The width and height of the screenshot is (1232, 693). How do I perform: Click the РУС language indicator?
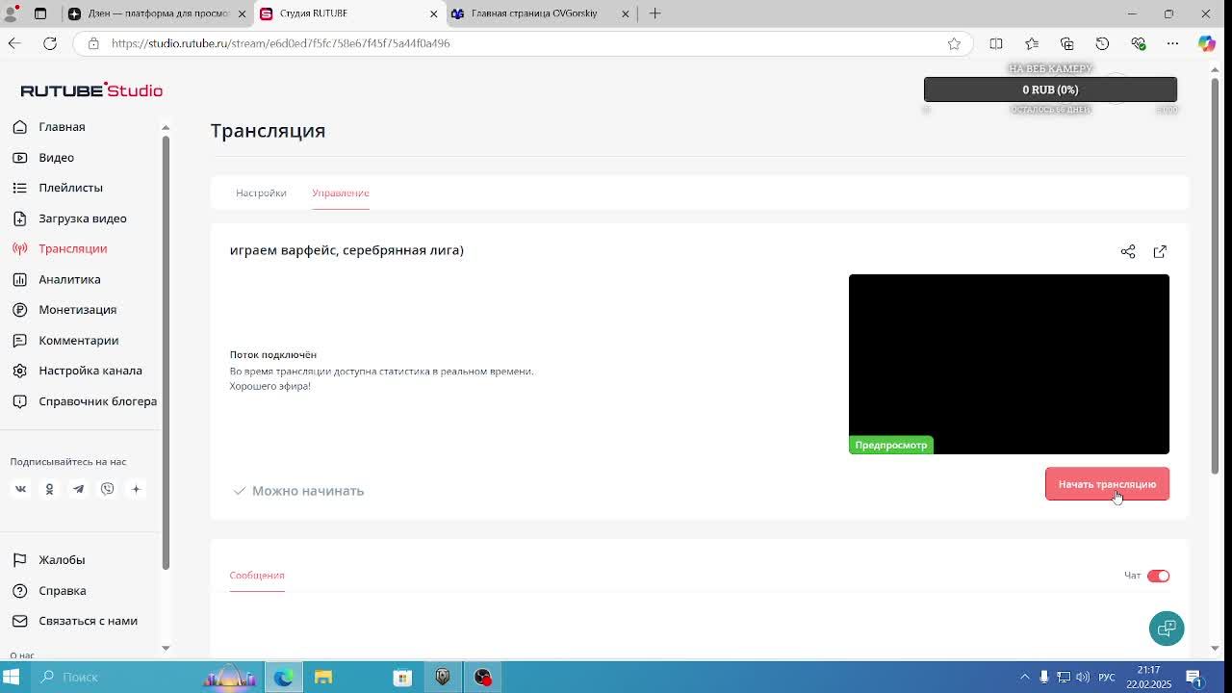pyautogui.click(x=1107, y=677)
